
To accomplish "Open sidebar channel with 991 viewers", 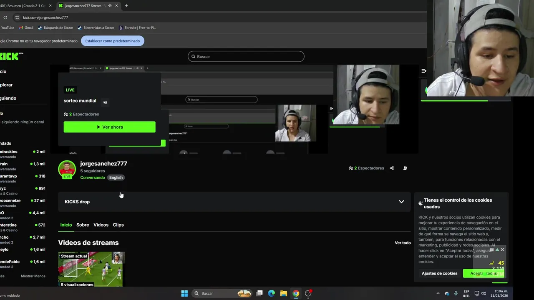I will pyautogui.click(x=23, y=191).
